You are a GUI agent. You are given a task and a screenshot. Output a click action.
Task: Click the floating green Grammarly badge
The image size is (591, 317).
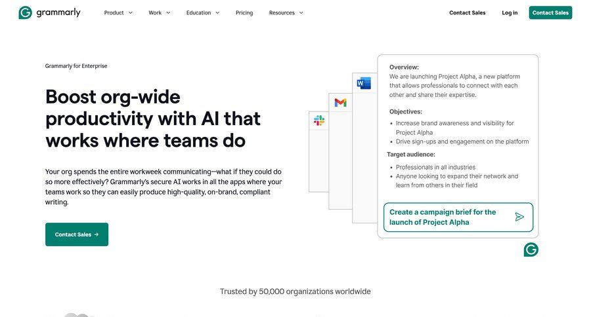[x=531, y=250]
